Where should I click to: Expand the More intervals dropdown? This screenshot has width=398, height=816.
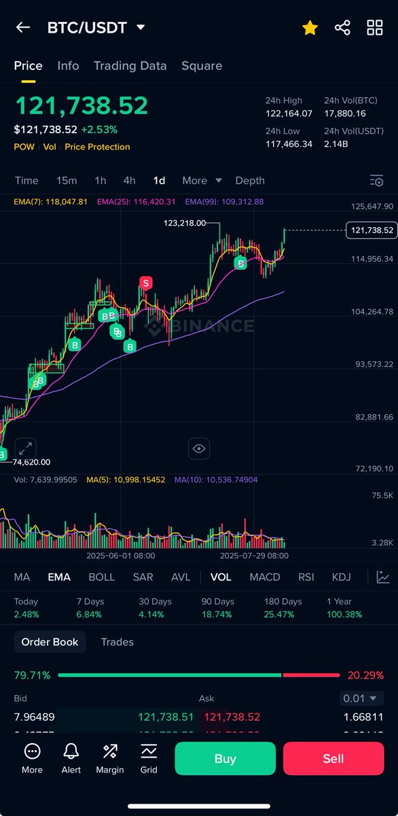click(x=202, y=180)
